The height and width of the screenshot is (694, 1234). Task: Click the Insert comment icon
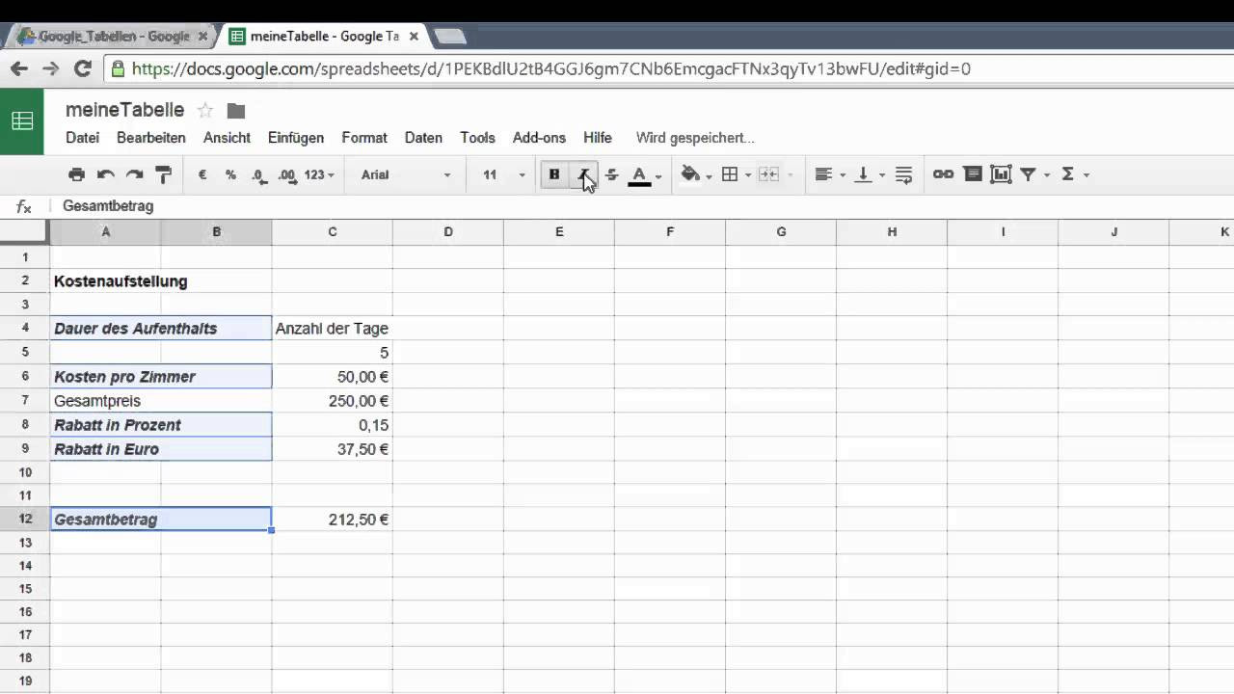coord(973,174)
